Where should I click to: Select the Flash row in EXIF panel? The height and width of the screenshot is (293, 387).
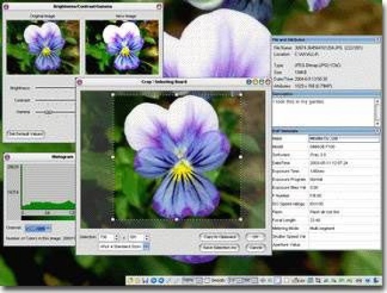326,212
